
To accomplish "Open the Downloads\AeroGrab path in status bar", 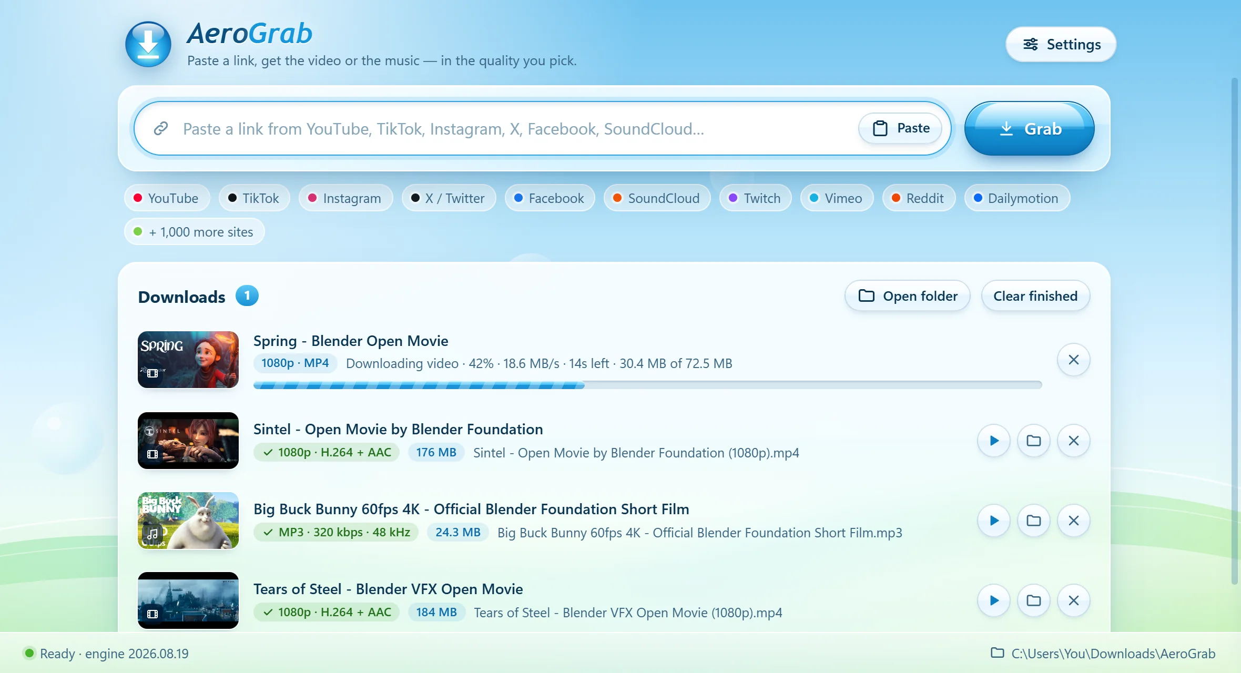I will 1103,654.
